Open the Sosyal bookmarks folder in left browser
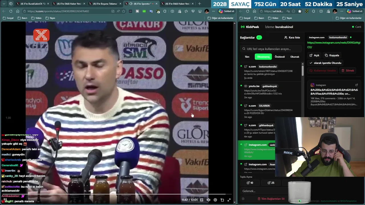The width and height of the screenshot is (365, 205). (x=8, y=18)
